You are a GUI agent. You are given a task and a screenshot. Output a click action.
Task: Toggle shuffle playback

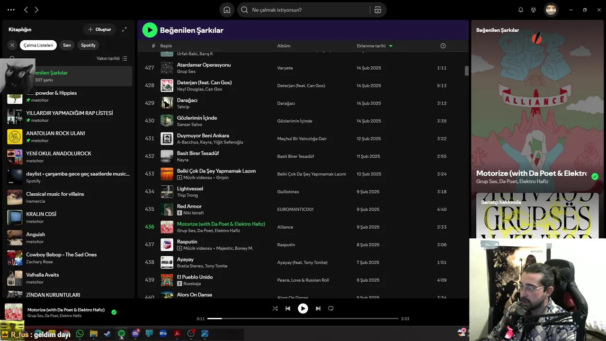click(275, 308)
